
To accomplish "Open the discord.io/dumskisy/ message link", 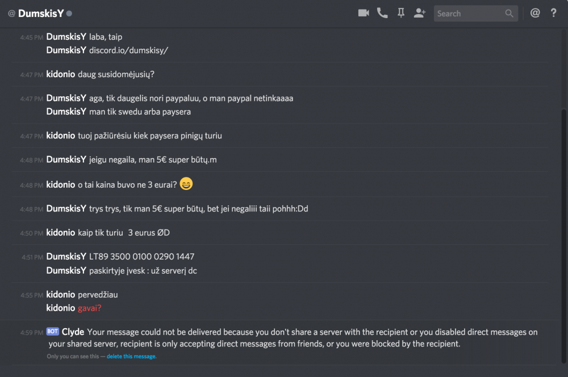I will tap(128, 50).
